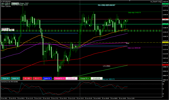
Task: Click the red L3 price tag on the axis
Action: 165,65
